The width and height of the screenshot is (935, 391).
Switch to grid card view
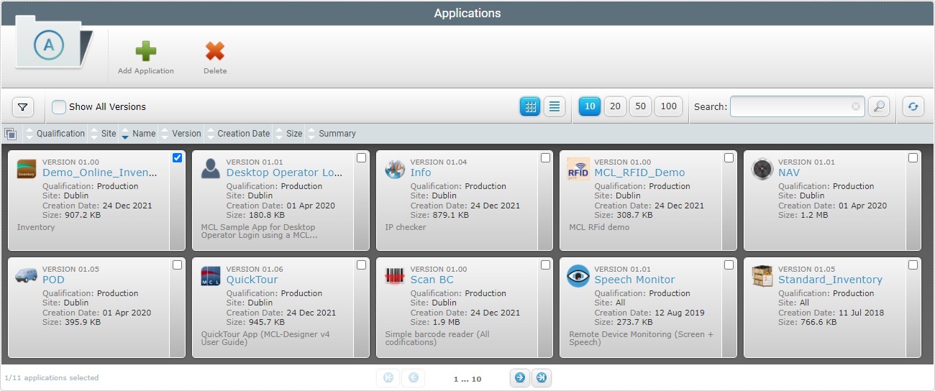(530, 106)
